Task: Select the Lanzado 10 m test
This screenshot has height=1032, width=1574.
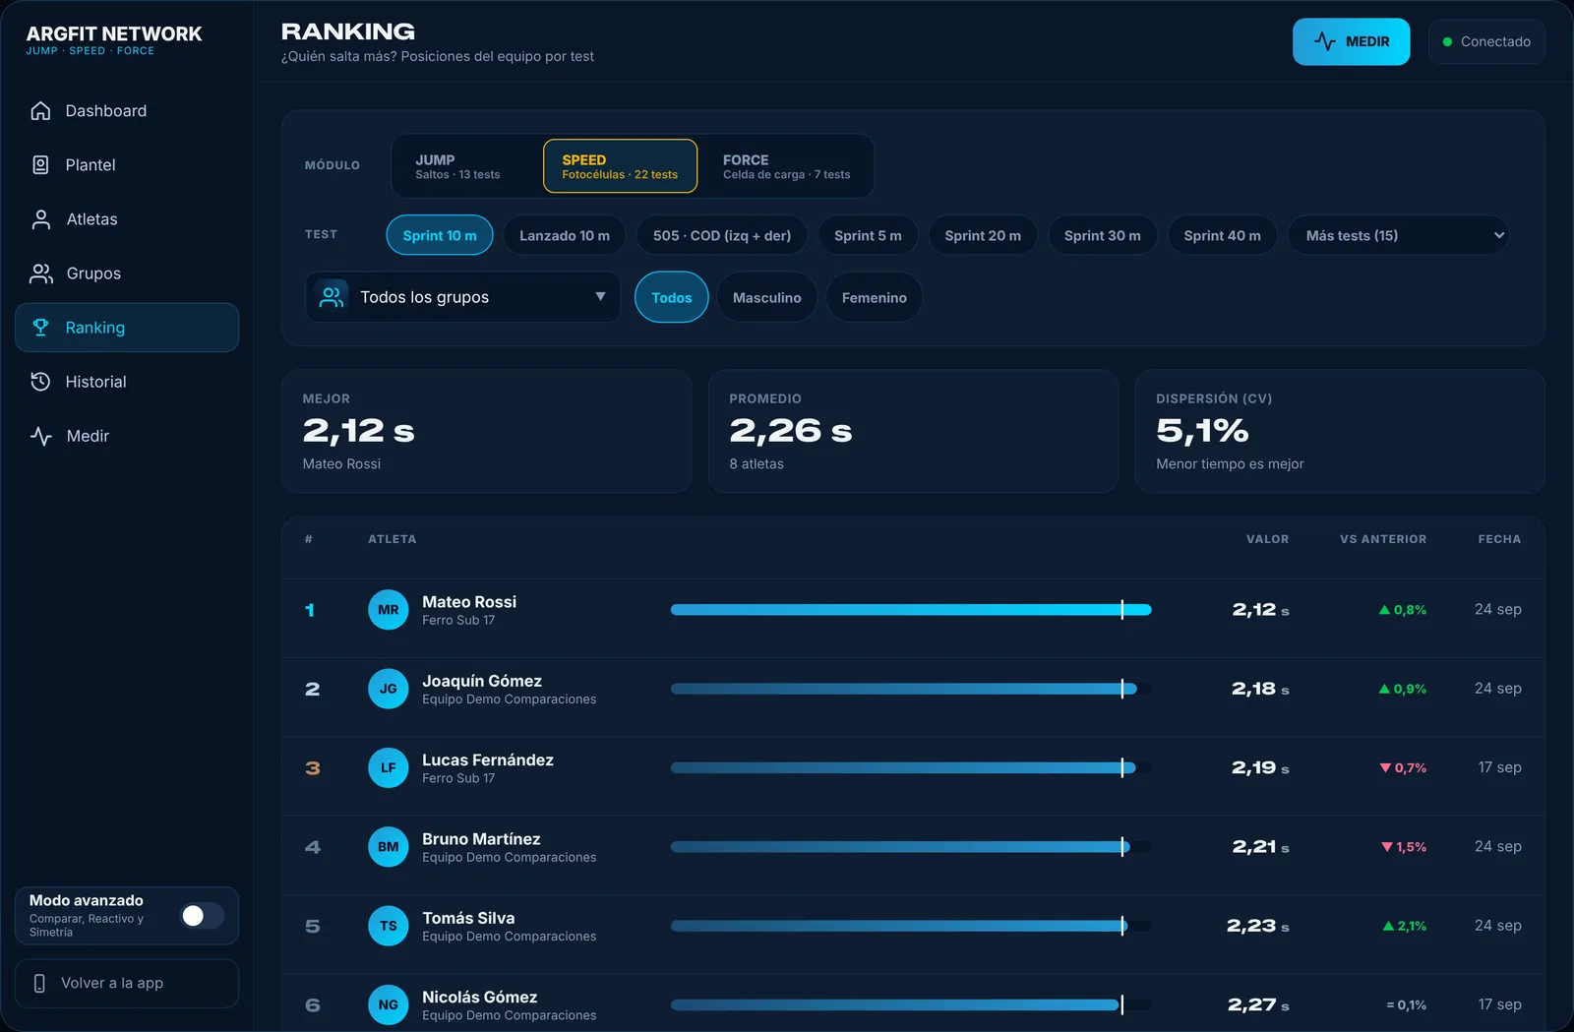Action: 565,235
